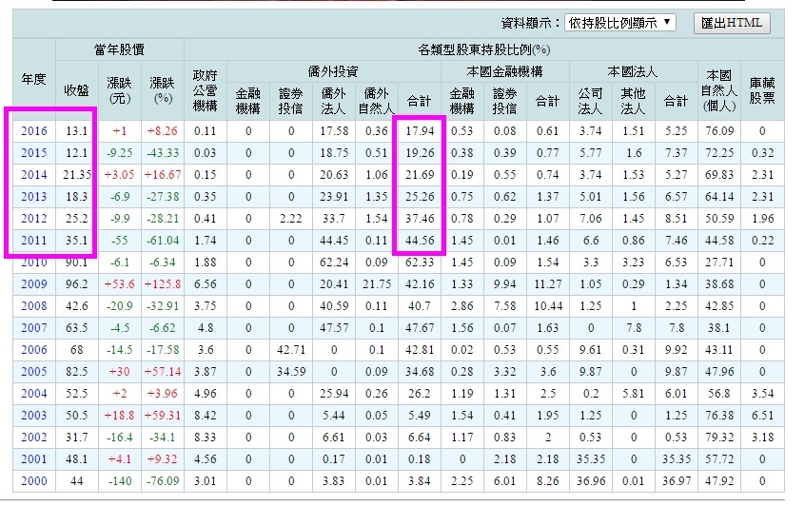The image size is (805, 506).
Task: Open the 2001 year link
Action: (34, 459)
